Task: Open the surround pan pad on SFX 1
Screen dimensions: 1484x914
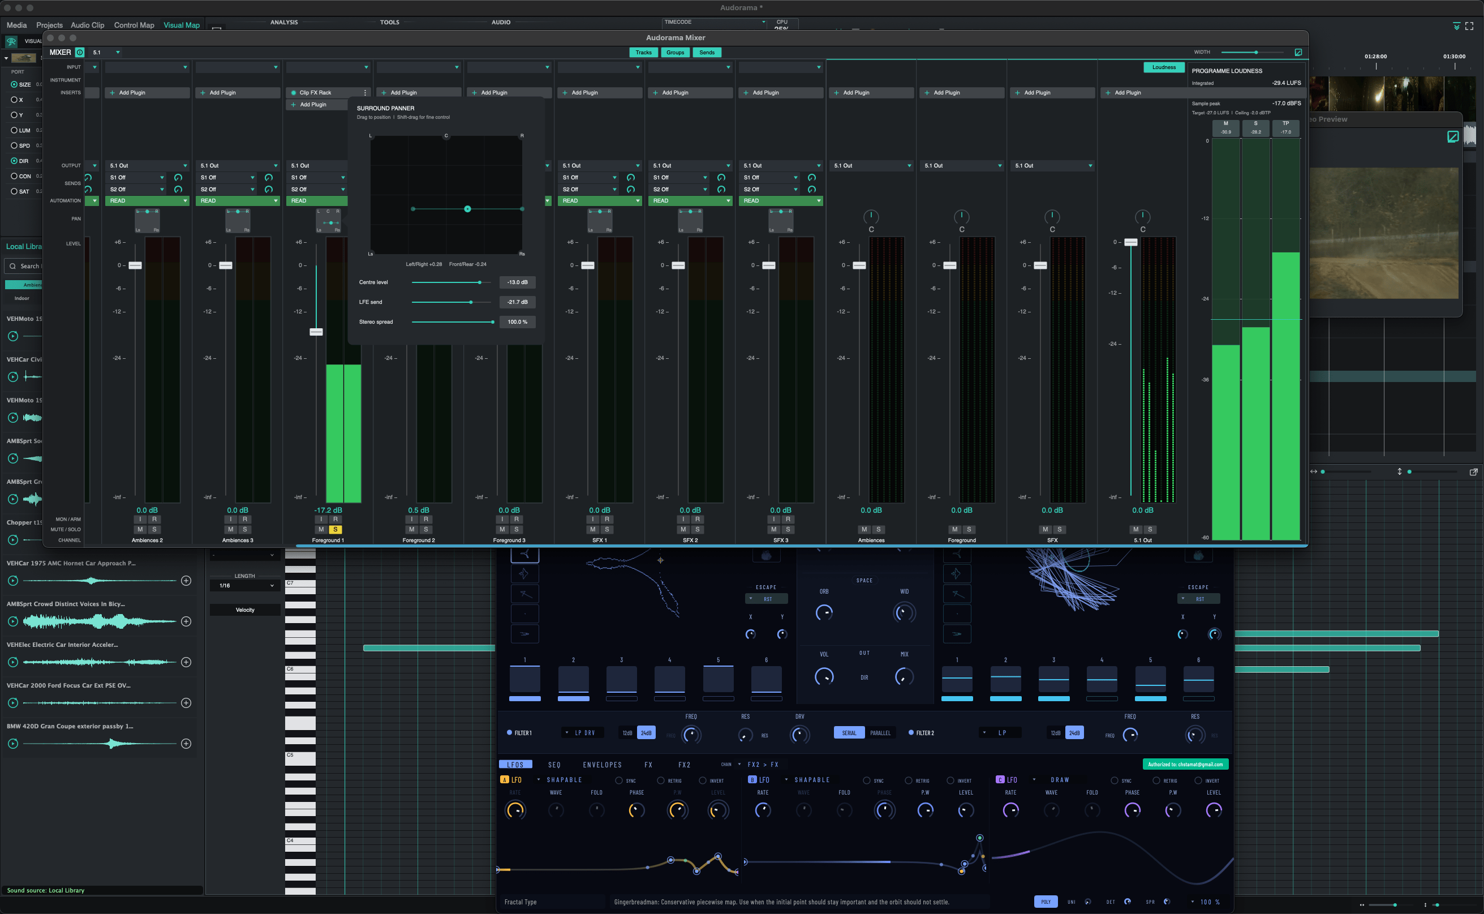Action: pos(599,220)
